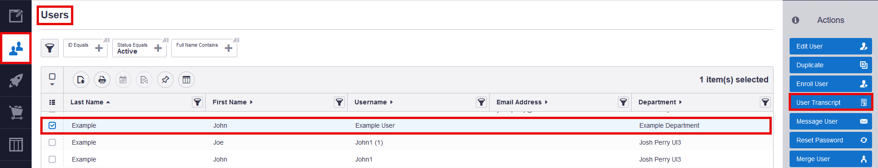Viewport: 878px width, 168px height.
Task: Click the Reset Password button
Action: click(831, 140)
